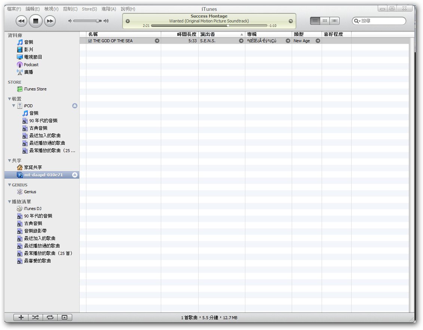Click the arrow in the album cell

(288, 41)
